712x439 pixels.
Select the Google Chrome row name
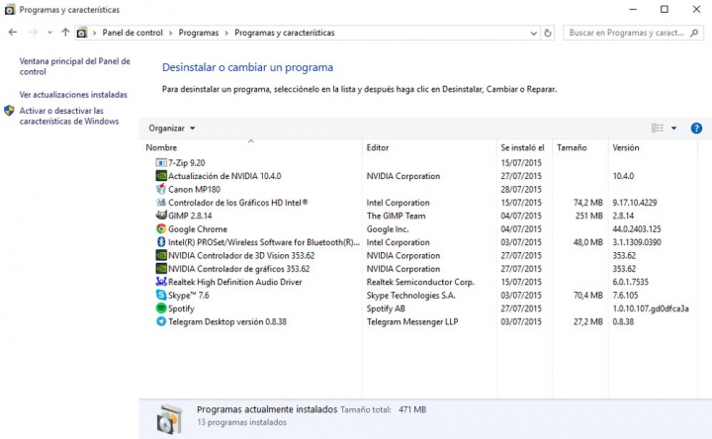(198, 229)
